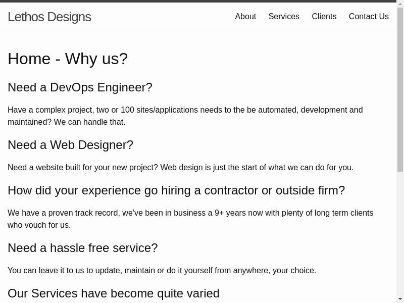
Task: Click the paragraph about website built for project
Action: (180, 168)
